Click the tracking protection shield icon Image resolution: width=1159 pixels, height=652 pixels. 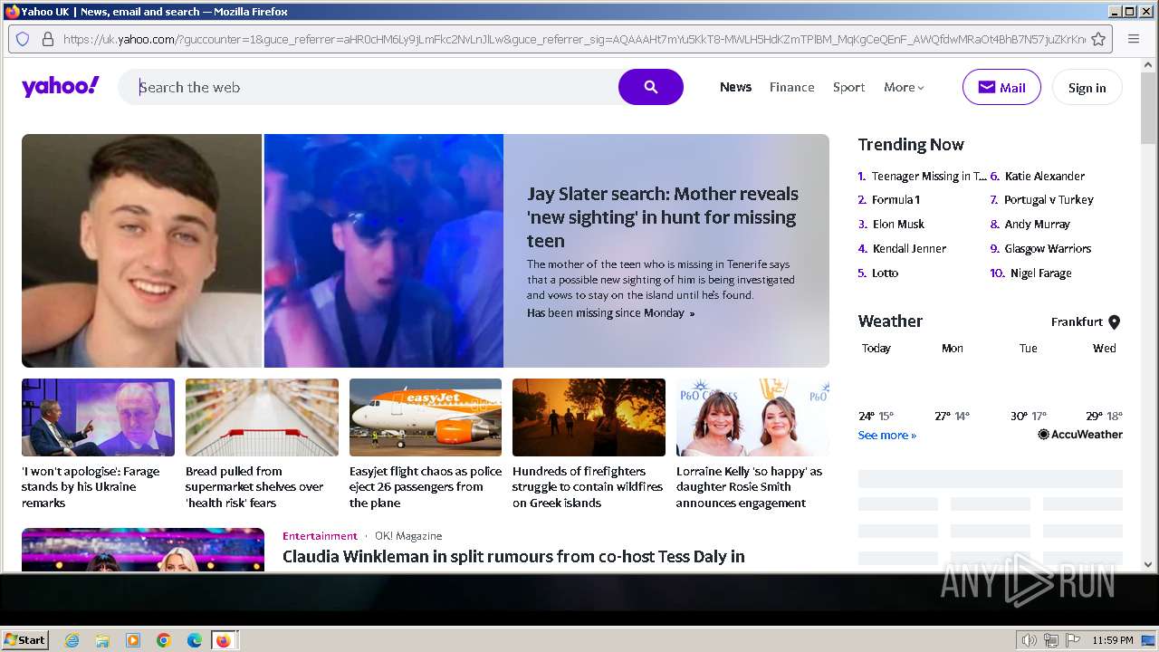[24, 39]
